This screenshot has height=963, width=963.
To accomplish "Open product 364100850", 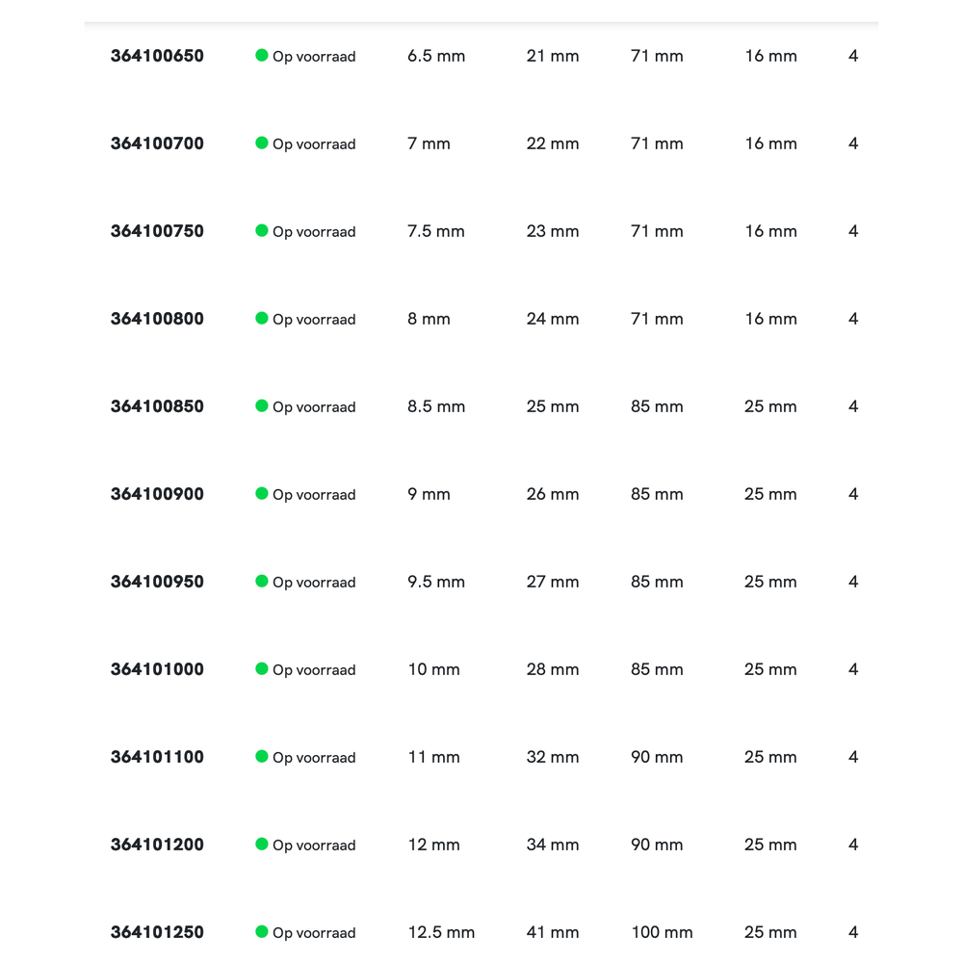I will (157, 406).
